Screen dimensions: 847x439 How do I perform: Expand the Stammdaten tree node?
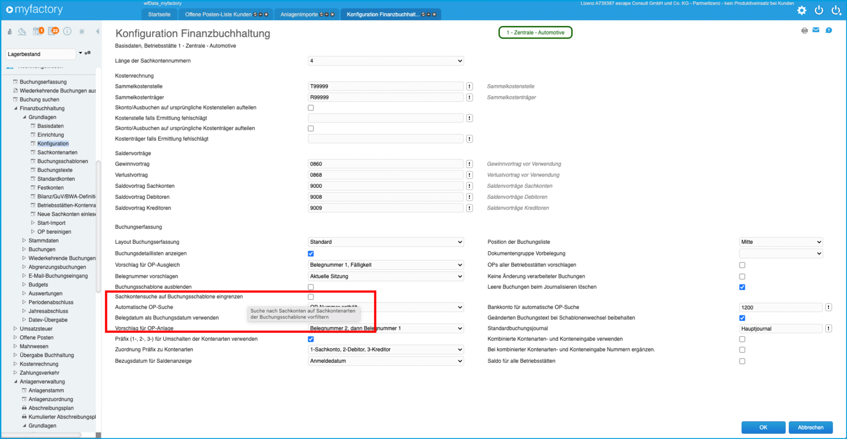24,241
